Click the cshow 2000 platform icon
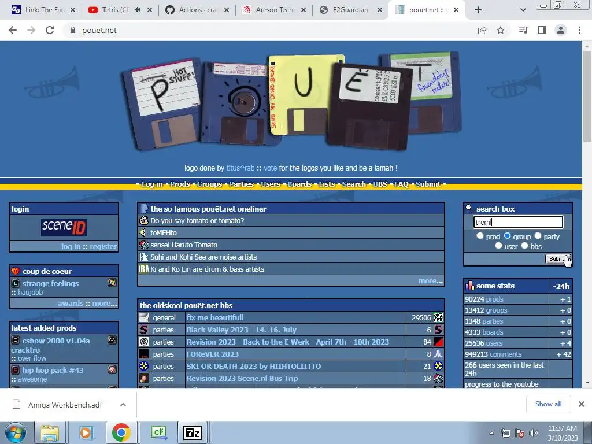The height and width of the screenshot is (444, 592). 112,340
